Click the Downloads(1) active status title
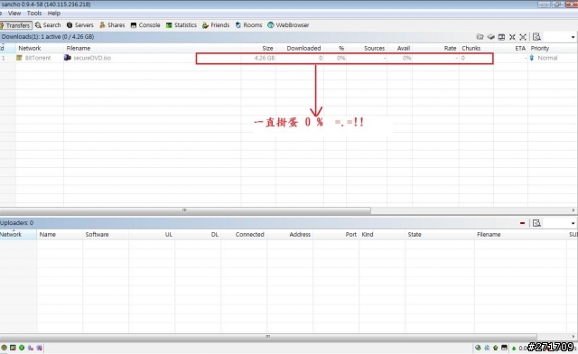 tap(48, 37)
